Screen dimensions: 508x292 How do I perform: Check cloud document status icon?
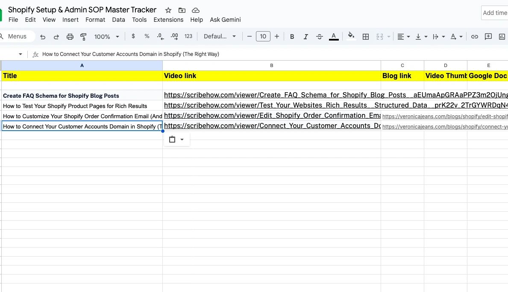[196, 10]
